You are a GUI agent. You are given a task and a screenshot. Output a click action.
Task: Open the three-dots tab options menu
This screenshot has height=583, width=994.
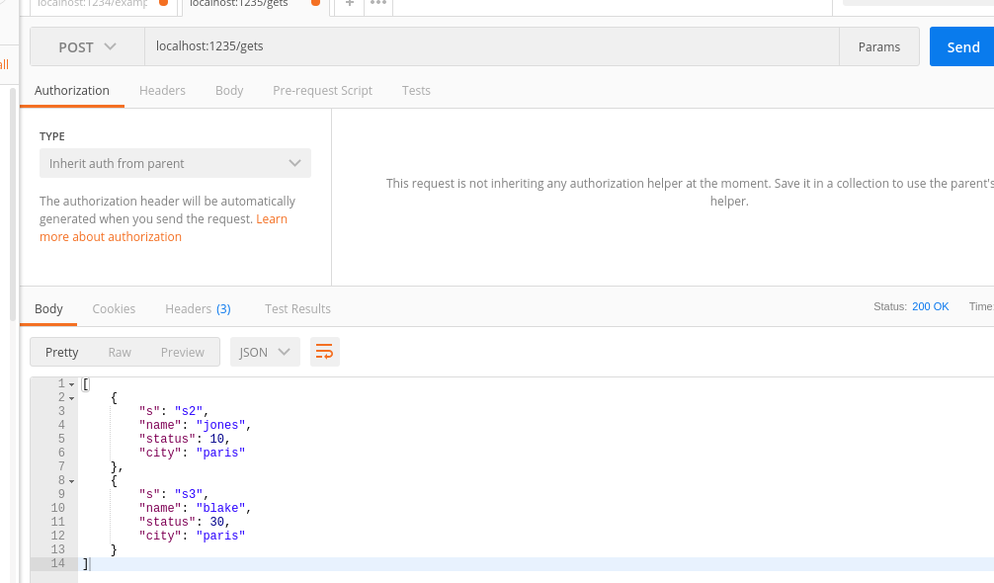point(378,3)
